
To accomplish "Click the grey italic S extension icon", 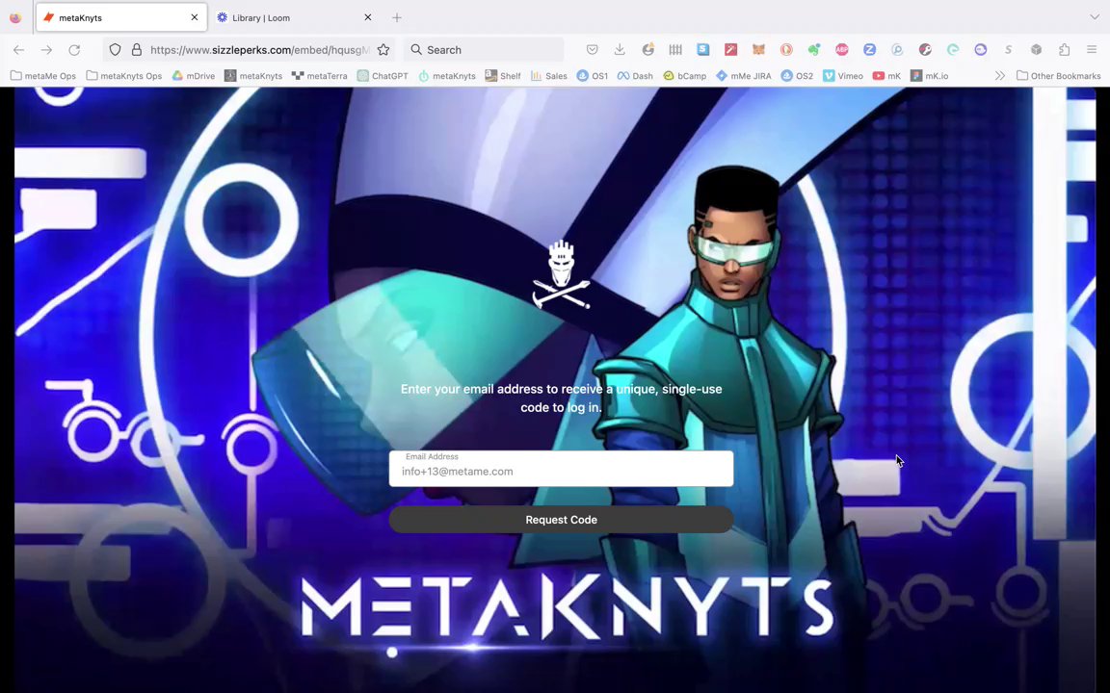I will [x=1008, y=49].
